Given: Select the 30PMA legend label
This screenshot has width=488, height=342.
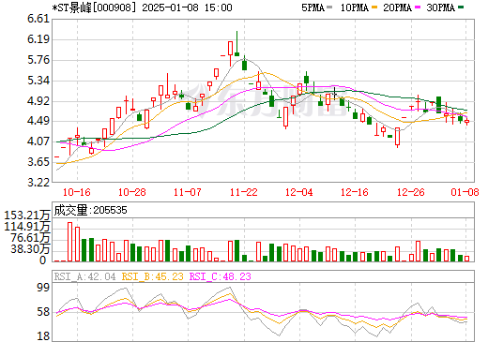Looking at the screenshot, I should tap(440, 7).
